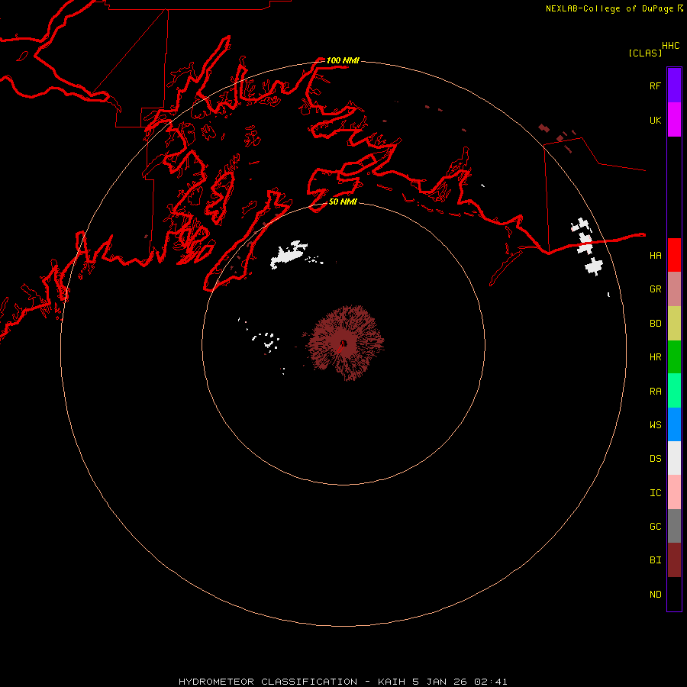Screen dimensions: 687x687
Task: Click the DS white legend swatch
Action: 674,458
